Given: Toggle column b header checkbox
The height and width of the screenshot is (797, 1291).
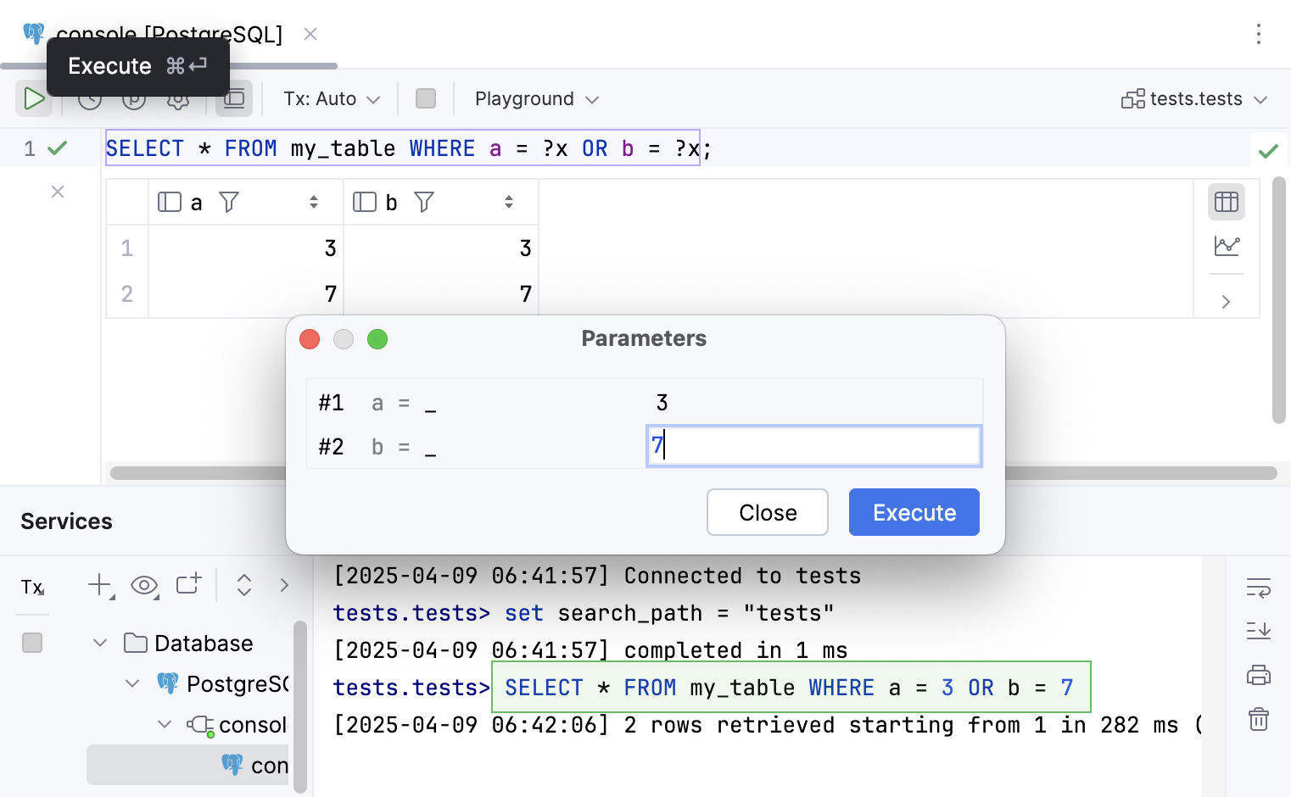Looking at the screenshot, I should pyautogui.click(x=364, y=202).
